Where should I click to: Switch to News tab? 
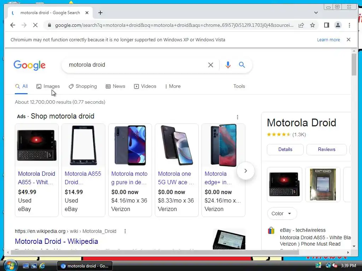coord(116,86)
